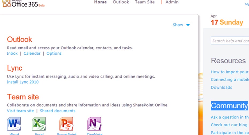Open the Shared documents link
This screenshot has width=249, height=135.
coord(58,111)
